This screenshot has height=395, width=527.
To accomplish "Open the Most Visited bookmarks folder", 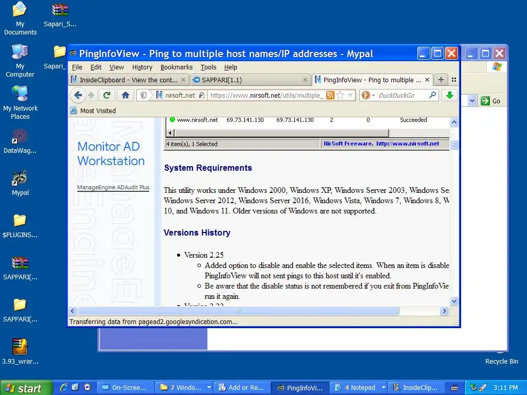I will (x=93, y=111).
